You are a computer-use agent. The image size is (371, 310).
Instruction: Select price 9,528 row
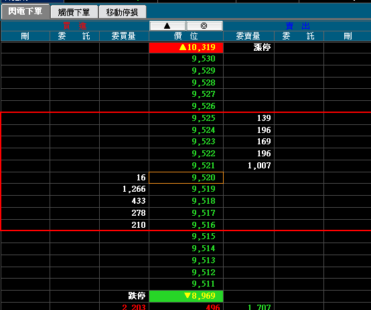coord(186,83)
